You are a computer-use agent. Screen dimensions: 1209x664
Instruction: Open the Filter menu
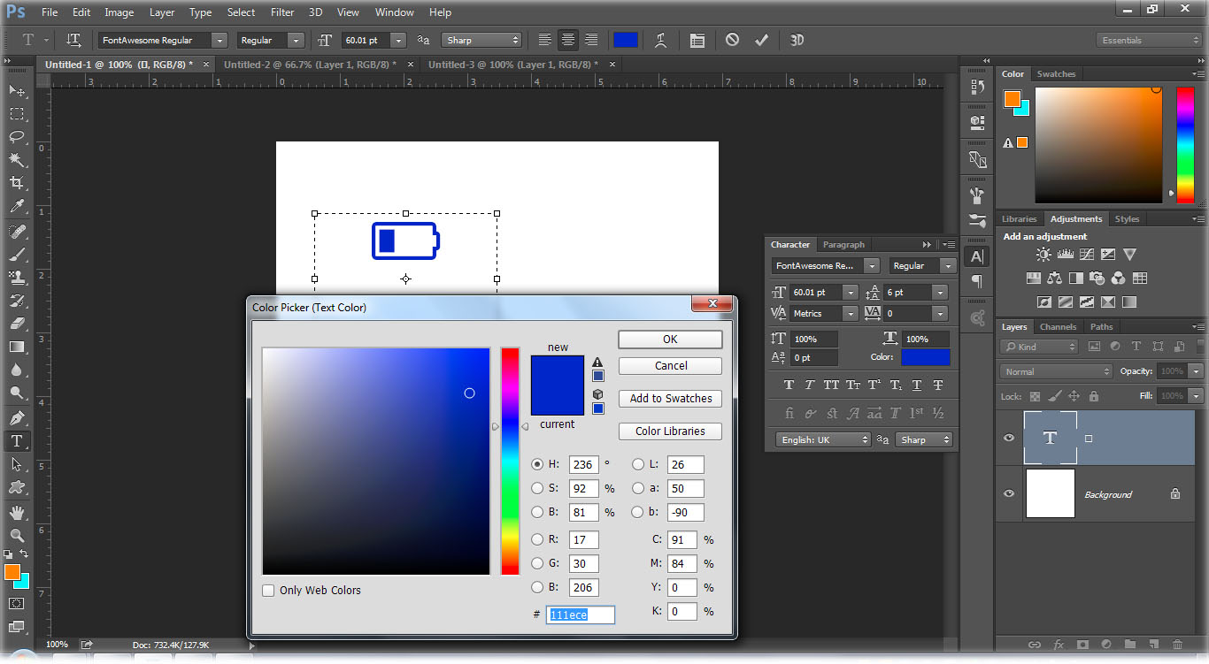click(x=281, y=11)
